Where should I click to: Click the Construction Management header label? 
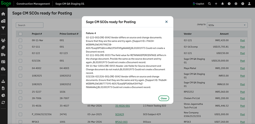33,4
